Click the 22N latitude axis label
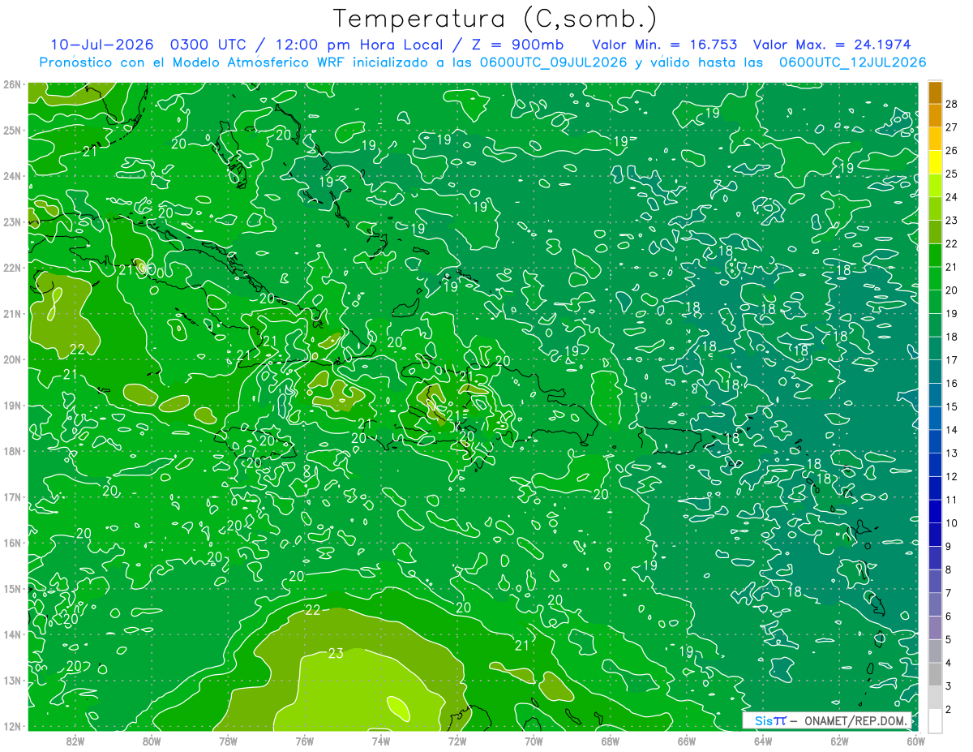The width and height of the screenshot is (973, 752). click(12, 268)
